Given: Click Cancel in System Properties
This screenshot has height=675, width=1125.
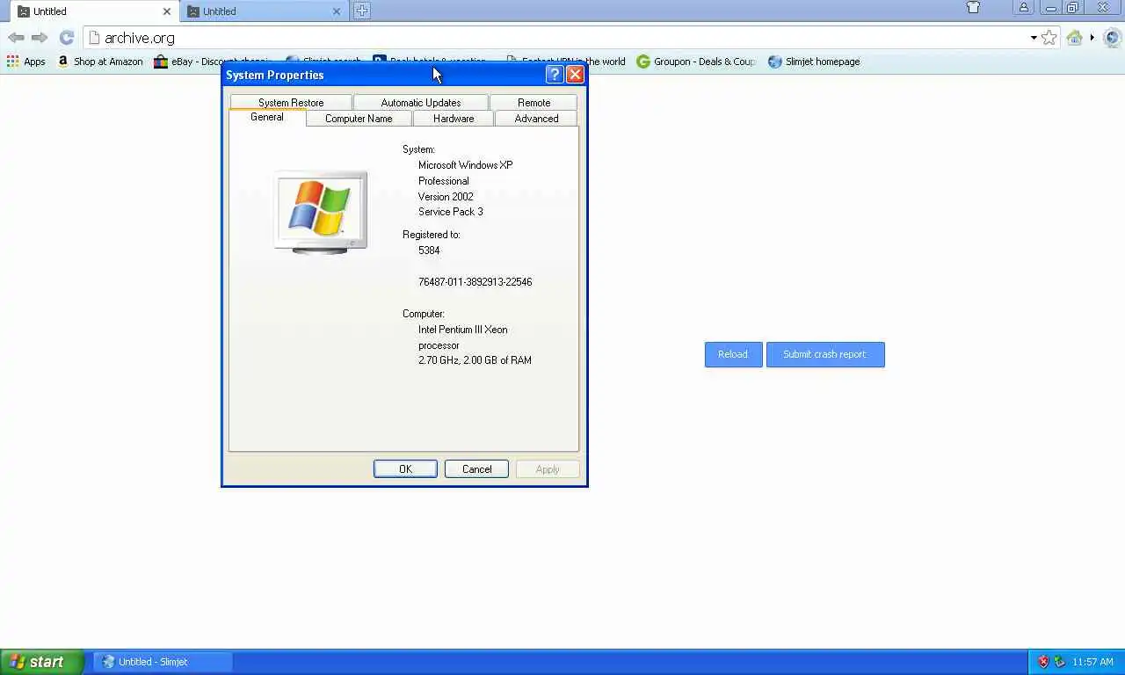Looking at the screenshot, I should click(x=476, y=468).
